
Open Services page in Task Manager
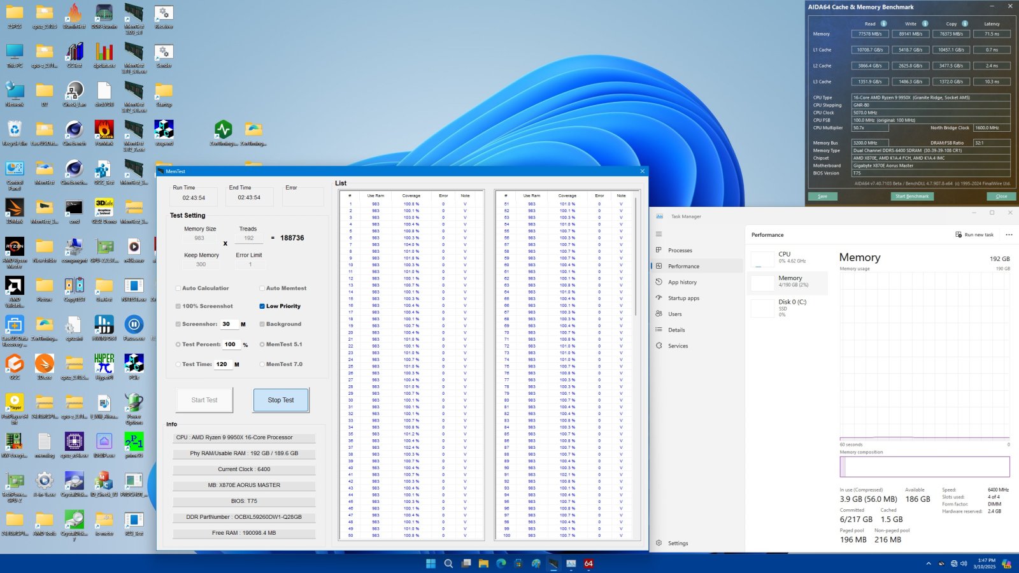(x=696, y=346)
